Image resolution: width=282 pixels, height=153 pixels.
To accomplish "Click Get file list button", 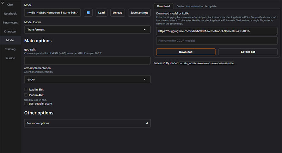I will click(248, 52).
